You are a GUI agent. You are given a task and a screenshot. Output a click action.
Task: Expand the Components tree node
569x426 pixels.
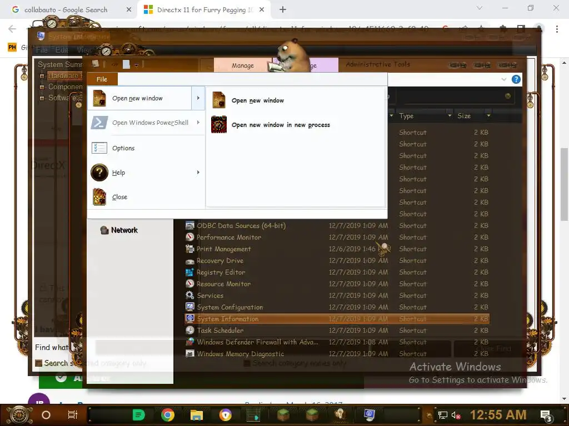pyautogui.click(x=42, y=87)
